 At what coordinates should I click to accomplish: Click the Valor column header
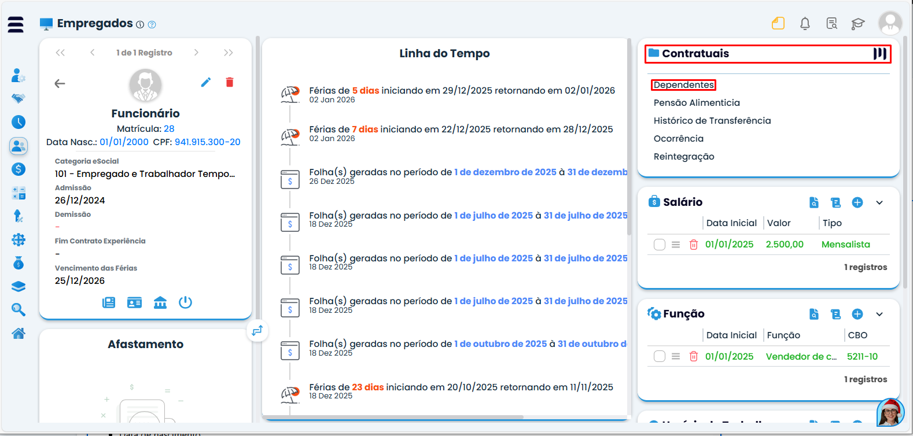(779, 223)
